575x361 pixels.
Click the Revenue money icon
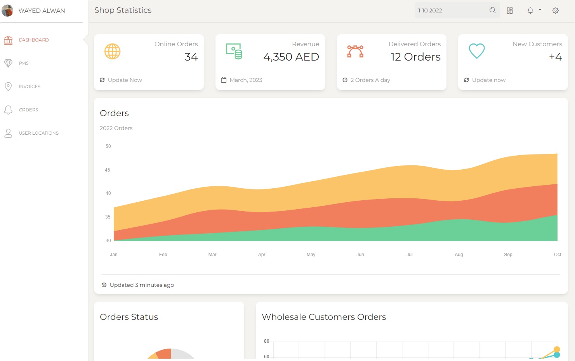(x=234, y=51)
